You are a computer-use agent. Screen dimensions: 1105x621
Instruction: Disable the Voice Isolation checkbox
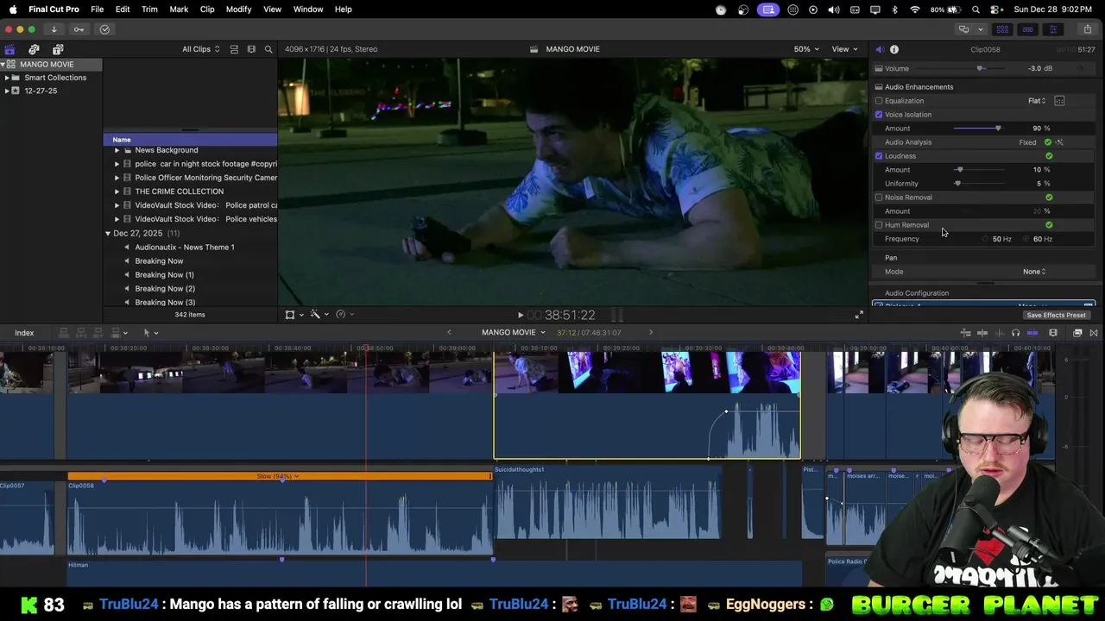pos(879,115)
